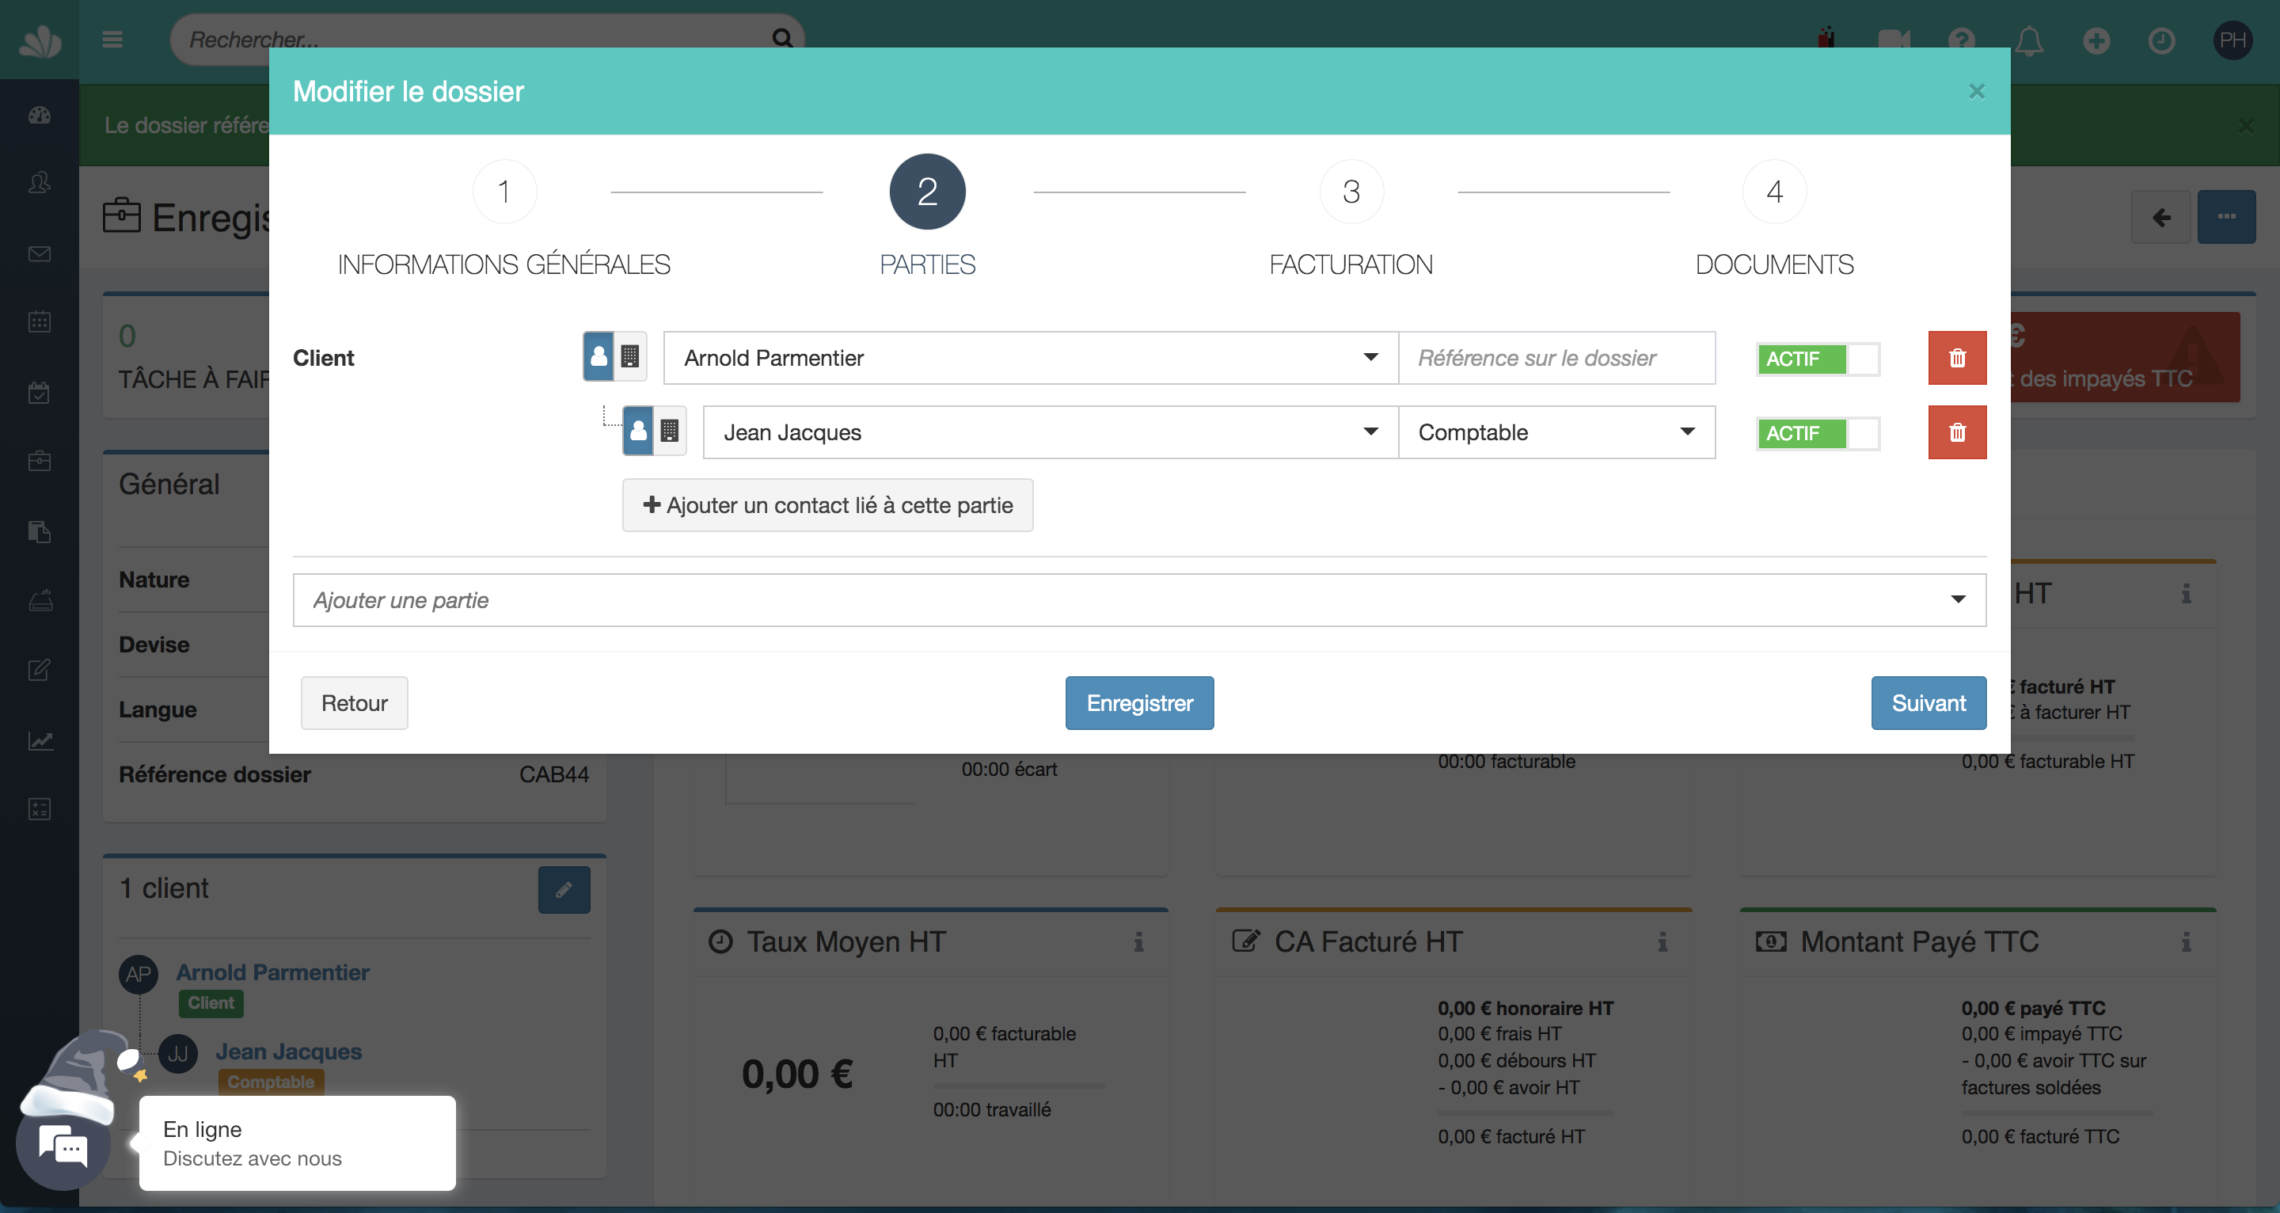The height and width of the screenshot is (1213, 2280).
Task: Click info icon on CA Facturé HT card
Action: pyautogui.click(x=1663, y=941)
